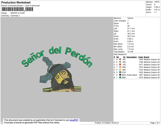Click the yellow swatch for stop 5

point(120,70)
